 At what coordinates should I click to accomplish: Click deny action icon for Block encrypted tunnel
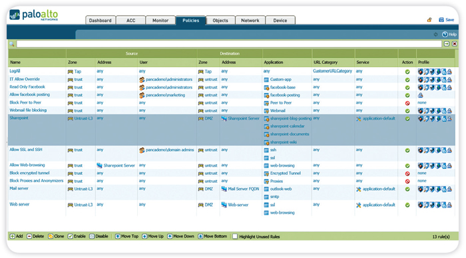coord(407,174)
